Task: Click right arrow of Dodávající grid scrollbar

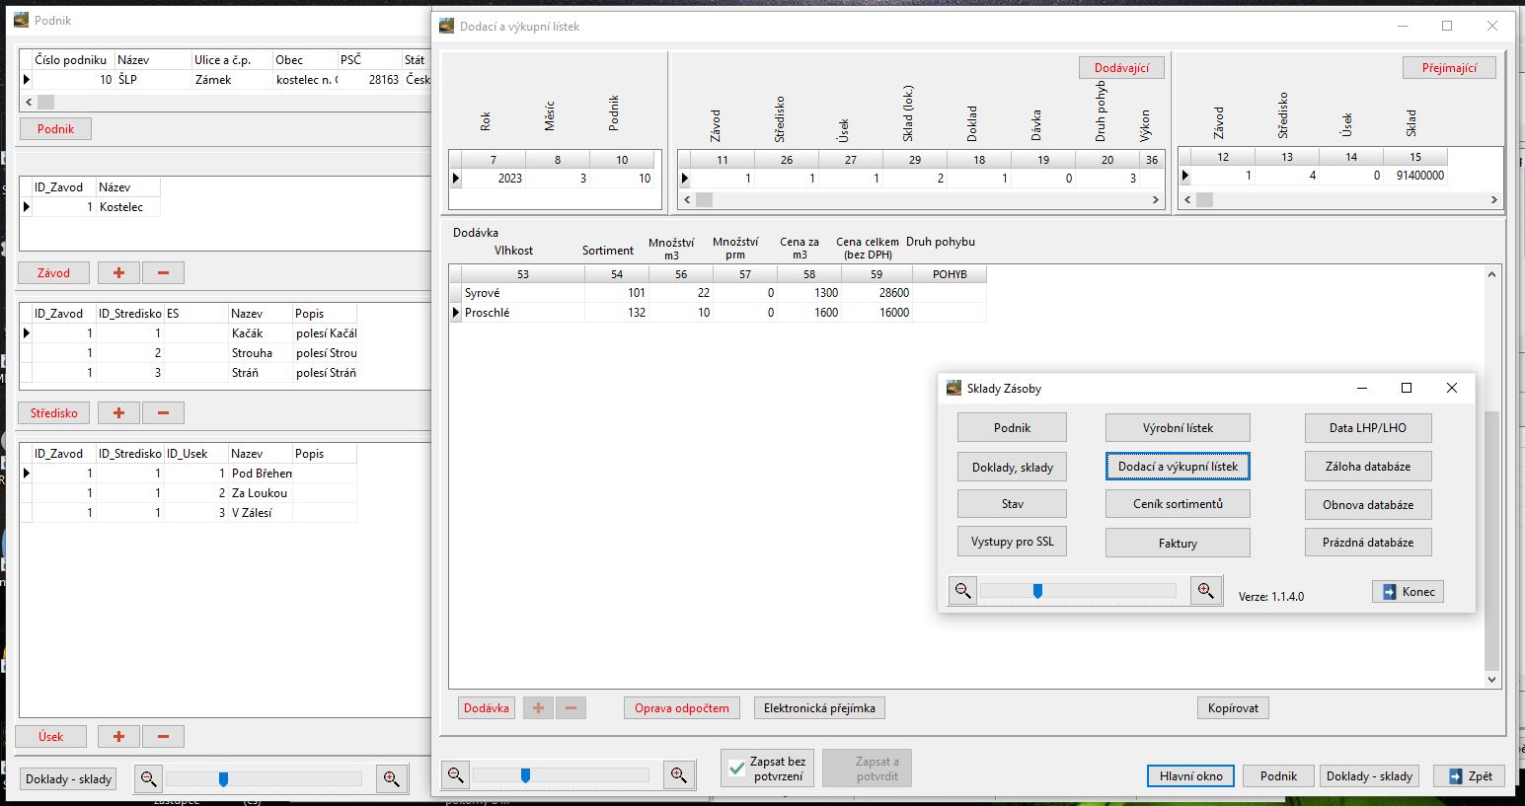Action: pyautogui.click(x=1156, y=199)
